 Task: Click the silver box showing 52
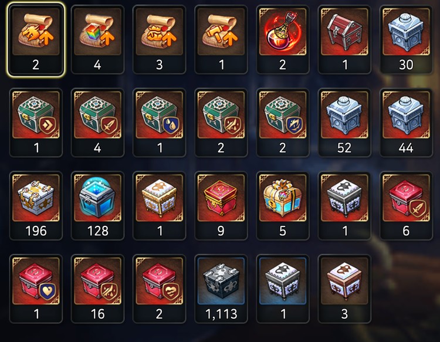[x=344, y=123]
